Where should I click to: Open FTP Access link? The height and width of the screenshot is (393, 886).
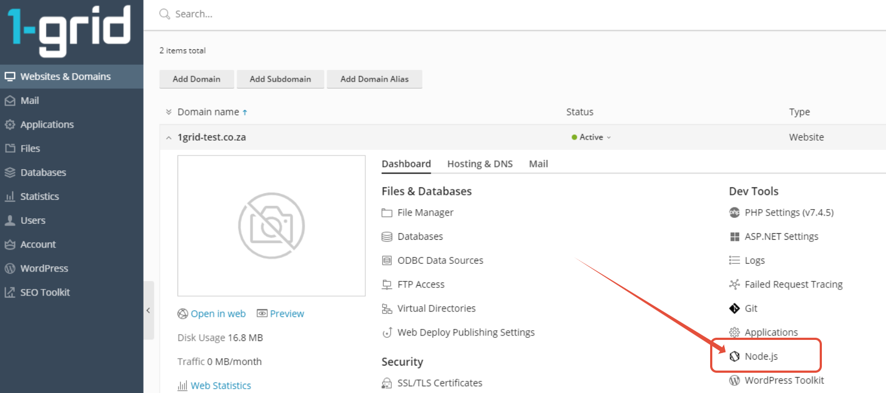[x=421, y=285]
